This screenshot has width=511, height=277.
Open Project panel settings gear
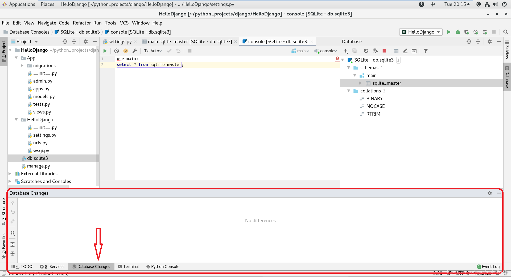85,42
